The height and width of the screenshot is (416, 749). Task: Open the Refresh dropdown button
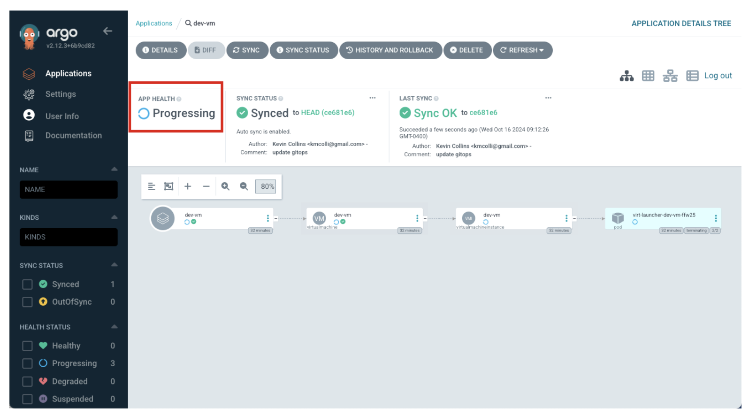tap(522, 50)
